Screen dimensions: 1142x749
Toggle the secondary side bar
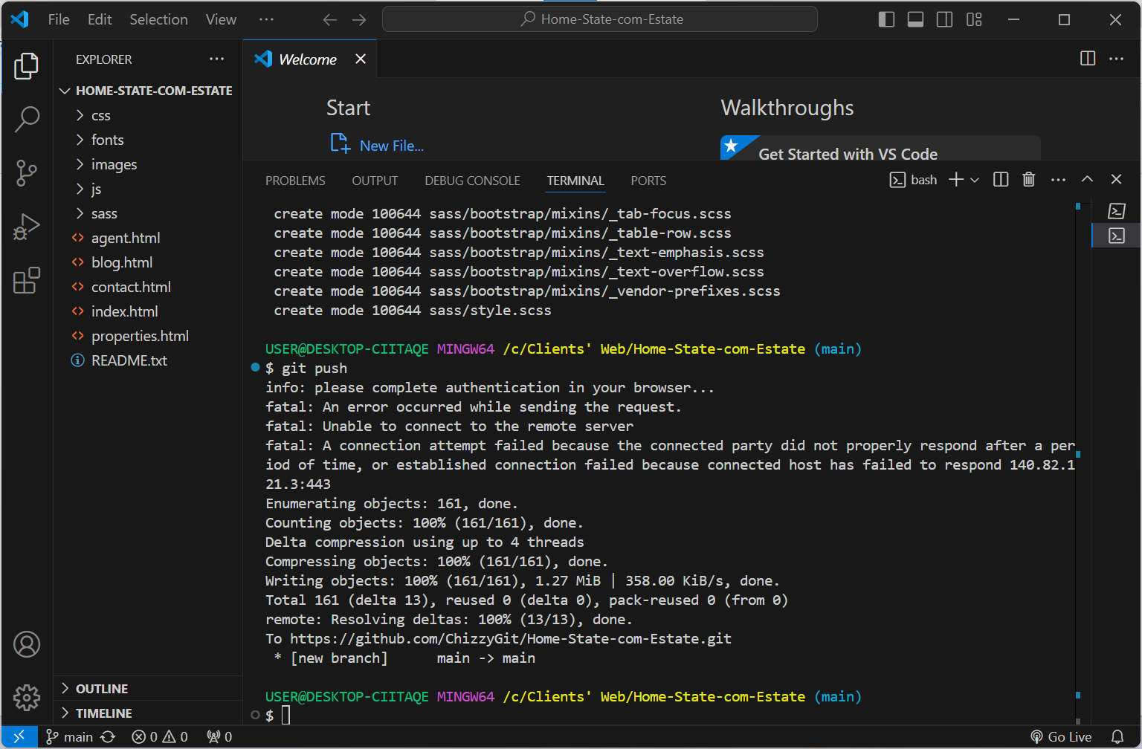point(944,19)
